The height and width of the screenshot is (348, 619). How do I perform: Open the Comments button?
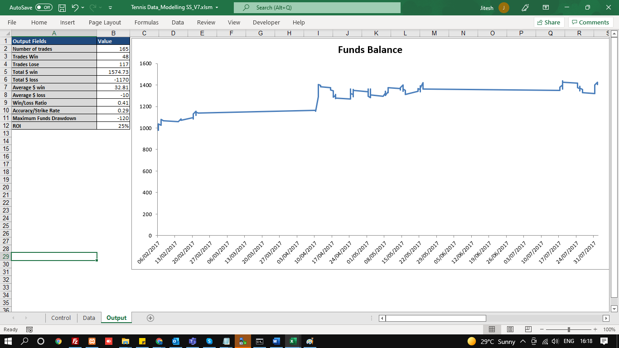click(590, 22)
